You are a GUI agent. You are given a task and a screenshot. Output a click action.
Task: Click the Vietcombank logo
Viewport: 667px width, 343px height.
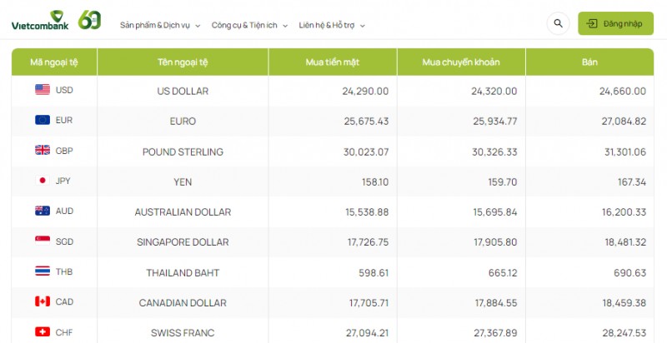click(39, 22)
